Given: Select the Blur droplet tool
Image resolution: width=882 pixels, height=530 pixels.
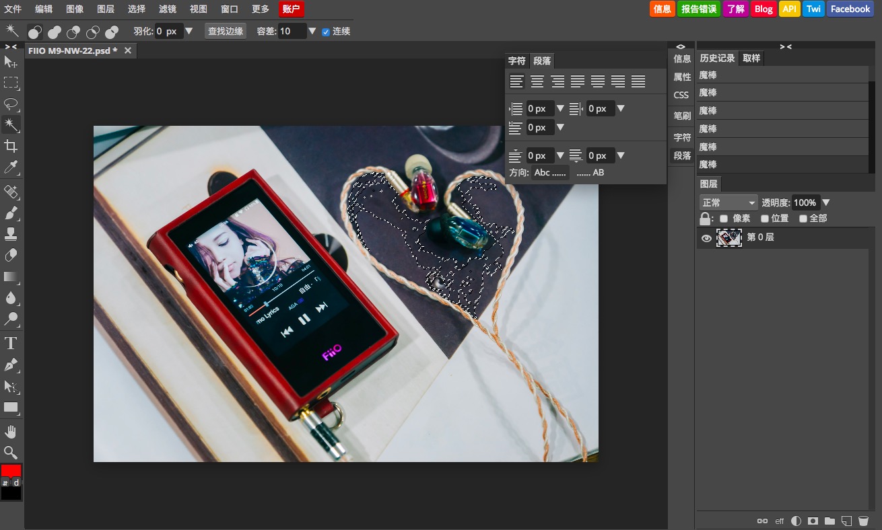Looking at the screenshot, I should pos(11,297).
